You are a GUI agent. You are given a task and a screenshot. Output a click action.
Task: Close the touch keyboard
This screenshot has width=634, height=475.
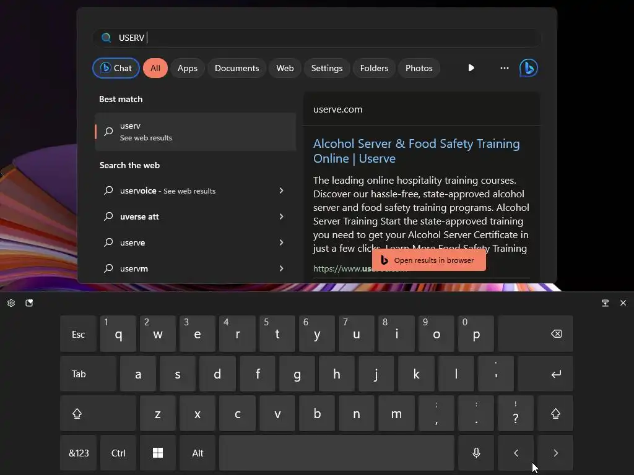coord(623,303)
